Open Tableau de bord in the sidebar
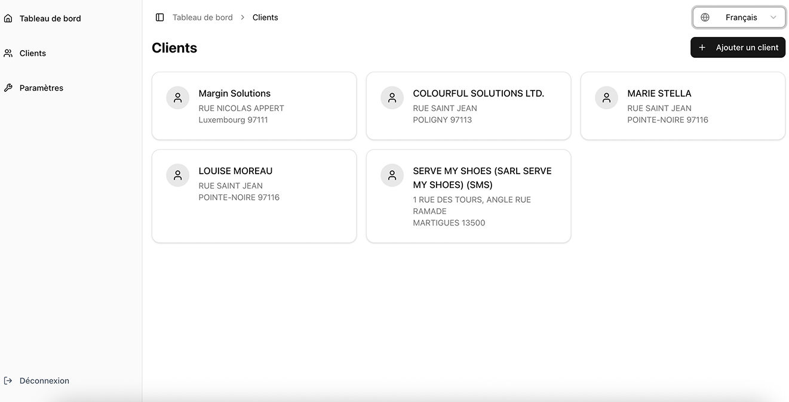 (50, 18)
